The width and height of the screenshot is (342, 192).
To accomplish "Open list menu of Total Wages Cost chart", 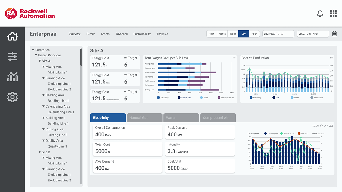I will (234, 58).
